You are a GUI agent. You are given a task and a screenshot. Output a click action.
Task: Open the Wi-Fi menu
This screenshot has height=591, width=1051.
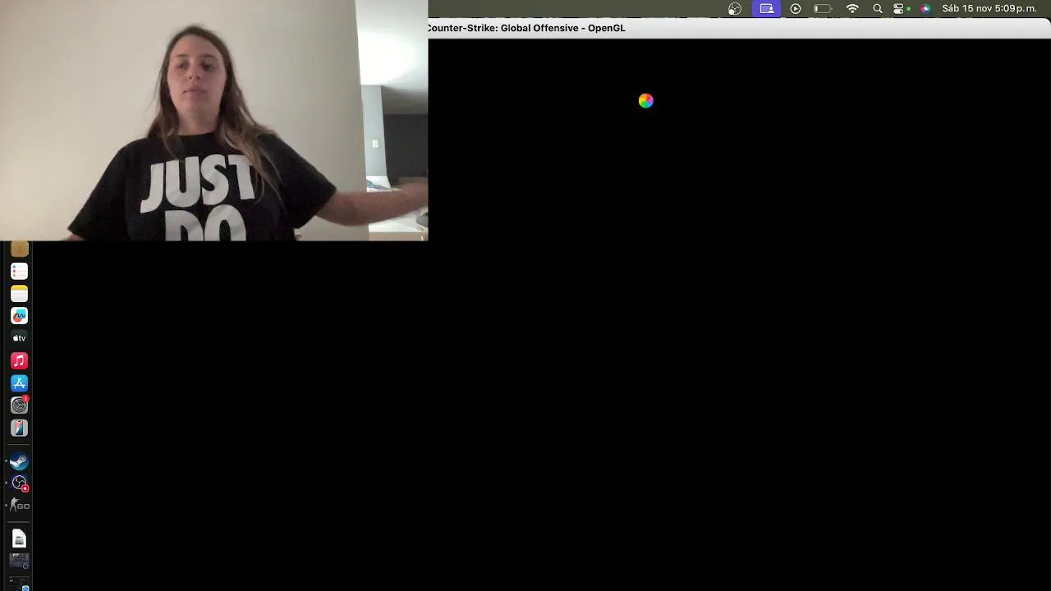coord(852,9)
